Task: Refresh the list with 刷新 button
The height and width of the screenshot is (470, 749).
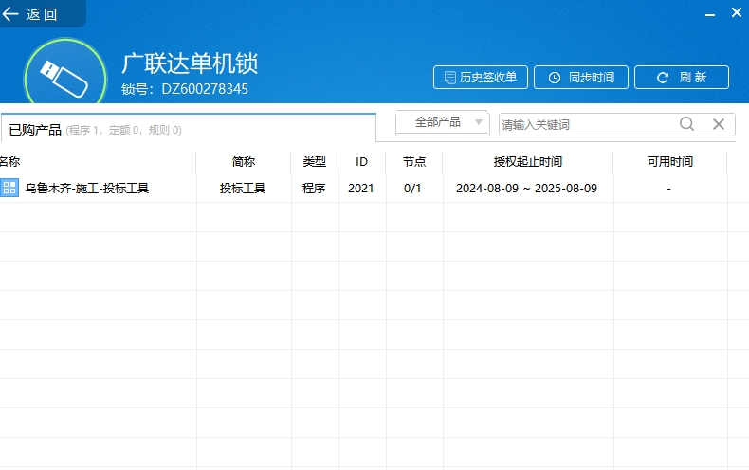Action: [x=682, y=78]
